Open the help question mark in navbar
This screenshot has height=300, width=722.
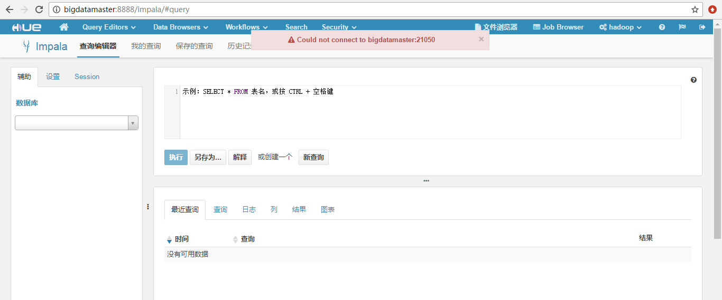[x=662, y=27]
